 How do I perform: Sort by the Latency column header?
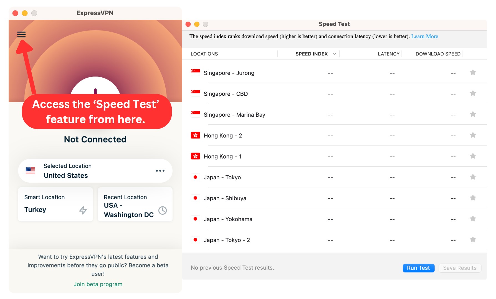click(x=388, y=54)
